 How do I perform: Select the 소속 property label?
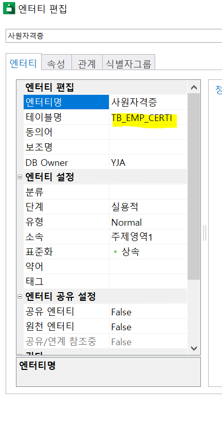(34, 237)
